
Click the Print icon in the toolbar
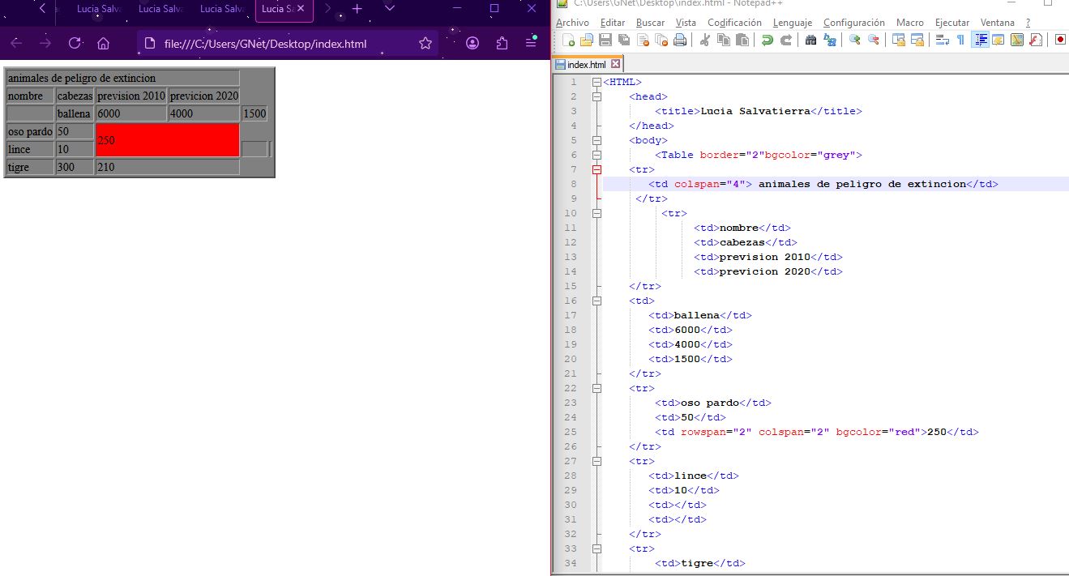680,40
